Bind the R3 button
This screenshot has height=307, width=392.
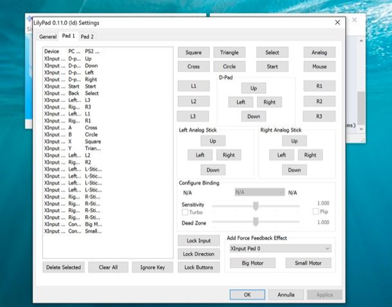coord(319,116)
